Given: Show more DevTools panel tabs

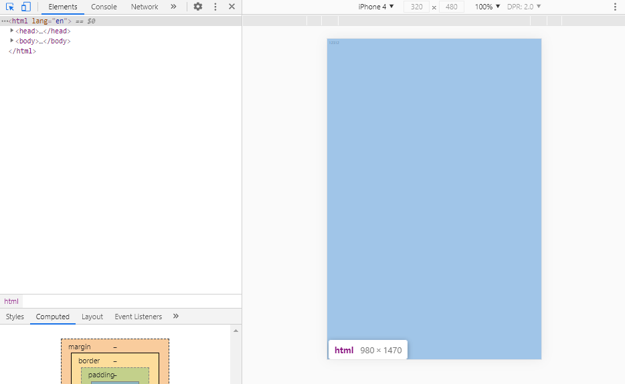Looking at the screenshot, I should [173, 7].
